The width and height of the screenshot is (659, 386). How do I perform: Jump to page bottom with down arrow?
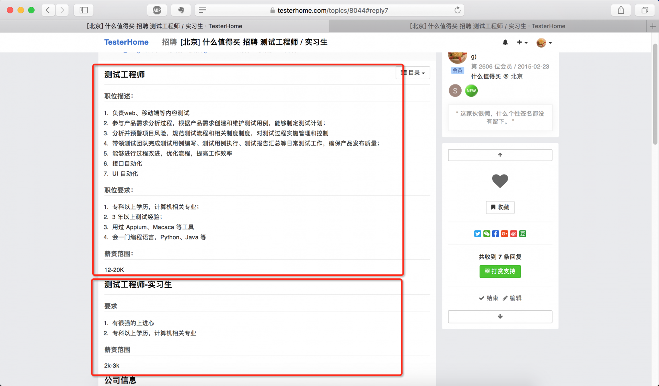point(500,316)
